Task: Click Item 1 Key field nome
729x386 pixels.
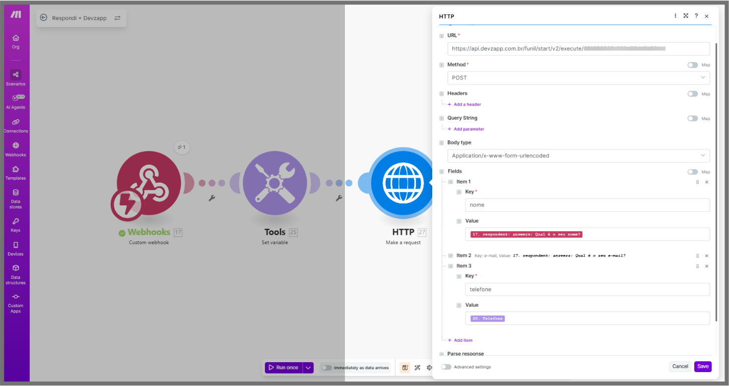Action: coord(588,205)
